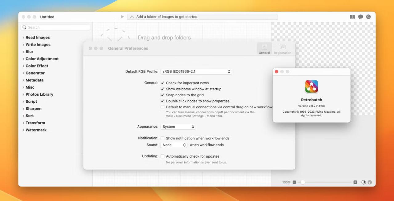Click the General preferences toolbar icon
The image size is (394, 201).
click(x=264, y=49)
